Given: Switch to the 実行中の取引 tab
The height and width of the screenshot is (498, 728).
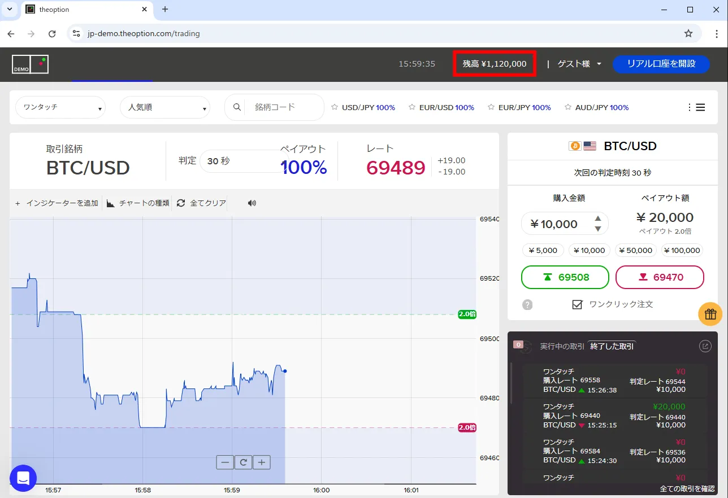Looking at the screenshot, I should coord(562,346).
